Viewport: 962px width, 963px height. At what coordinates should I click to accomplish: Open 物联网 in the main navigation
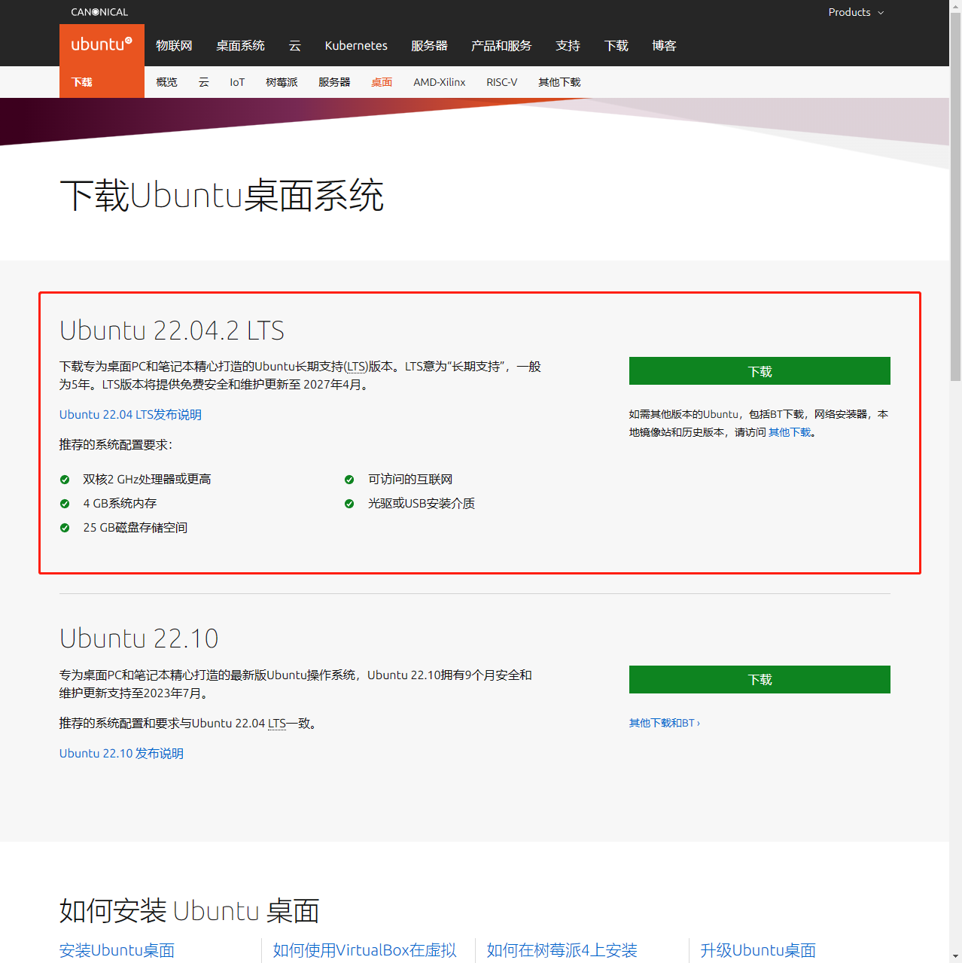[x=174, y=45]
